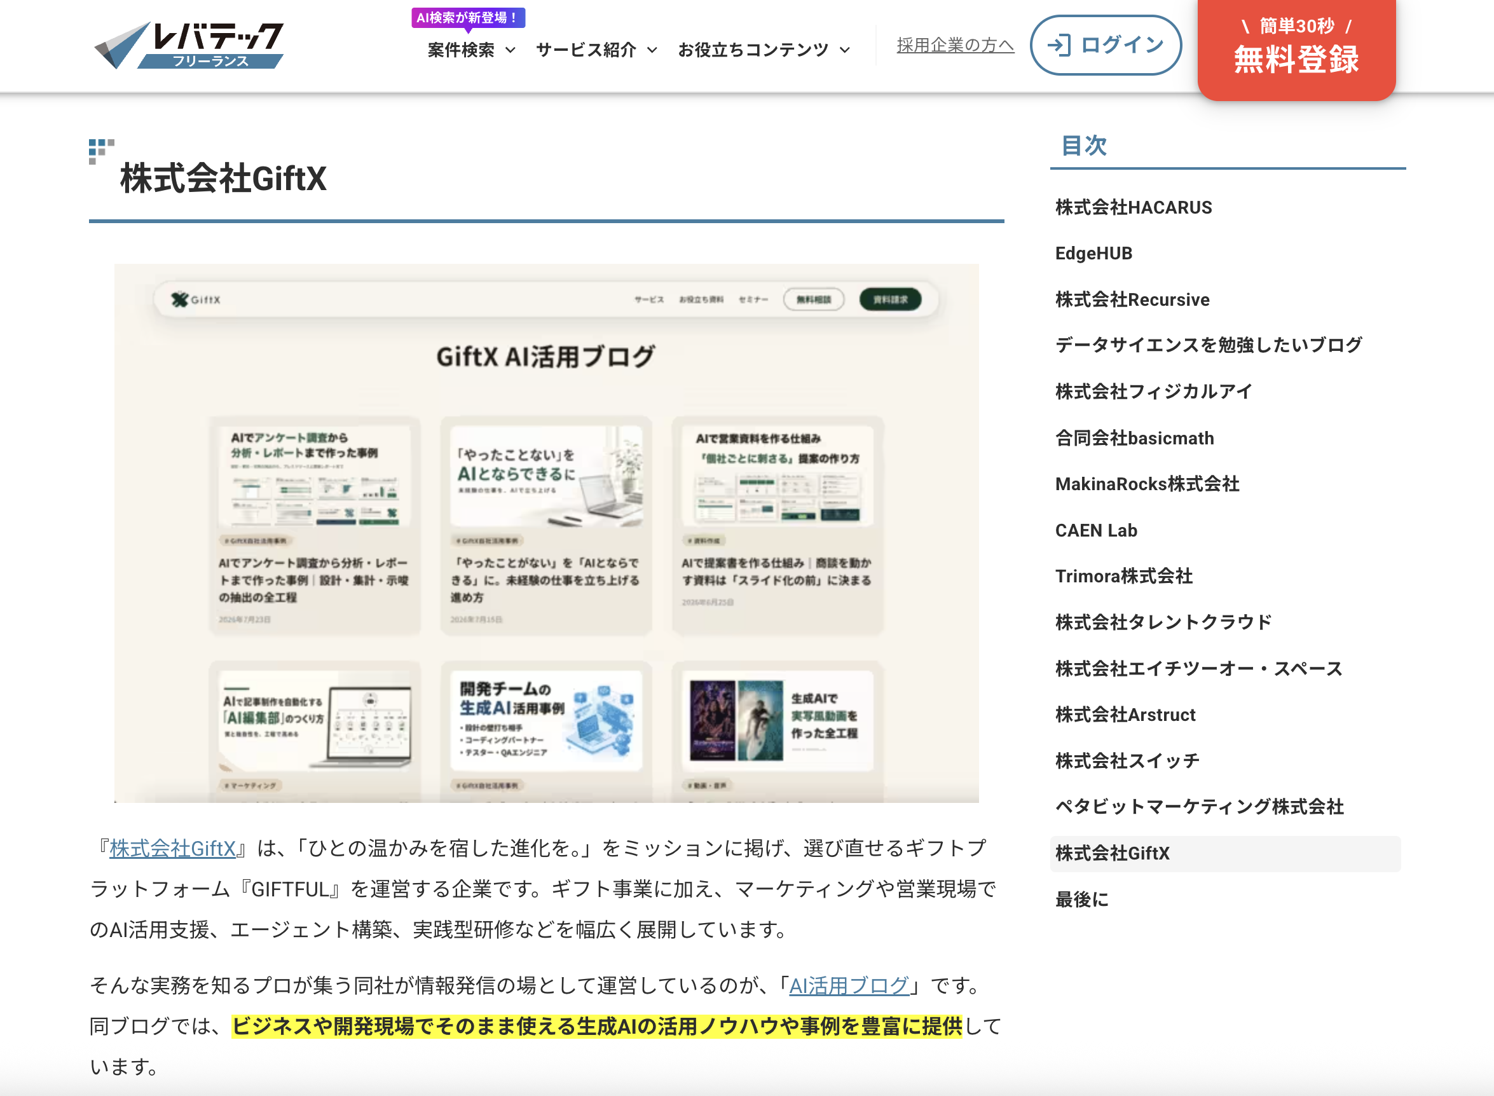Jump to 株式会社HACARUS in contents
1494x1096 pixels.
[1133, 208]
